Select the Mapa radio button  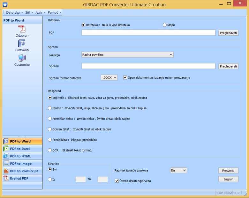click(x=165, y=25)
